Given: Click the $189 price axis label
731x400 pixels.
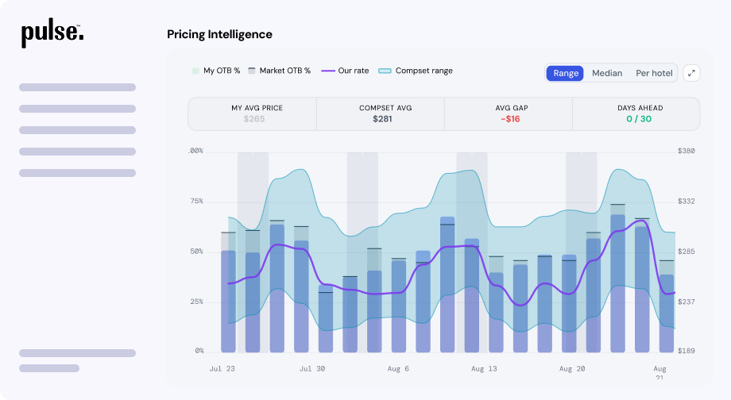Looking at the screenshot, I should [687, 351].
